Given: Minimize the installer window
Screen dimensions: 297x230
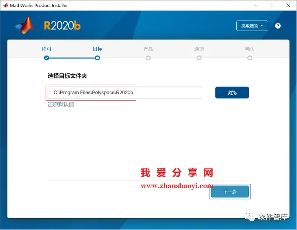Looking at the screenshot, I should 256,5.
